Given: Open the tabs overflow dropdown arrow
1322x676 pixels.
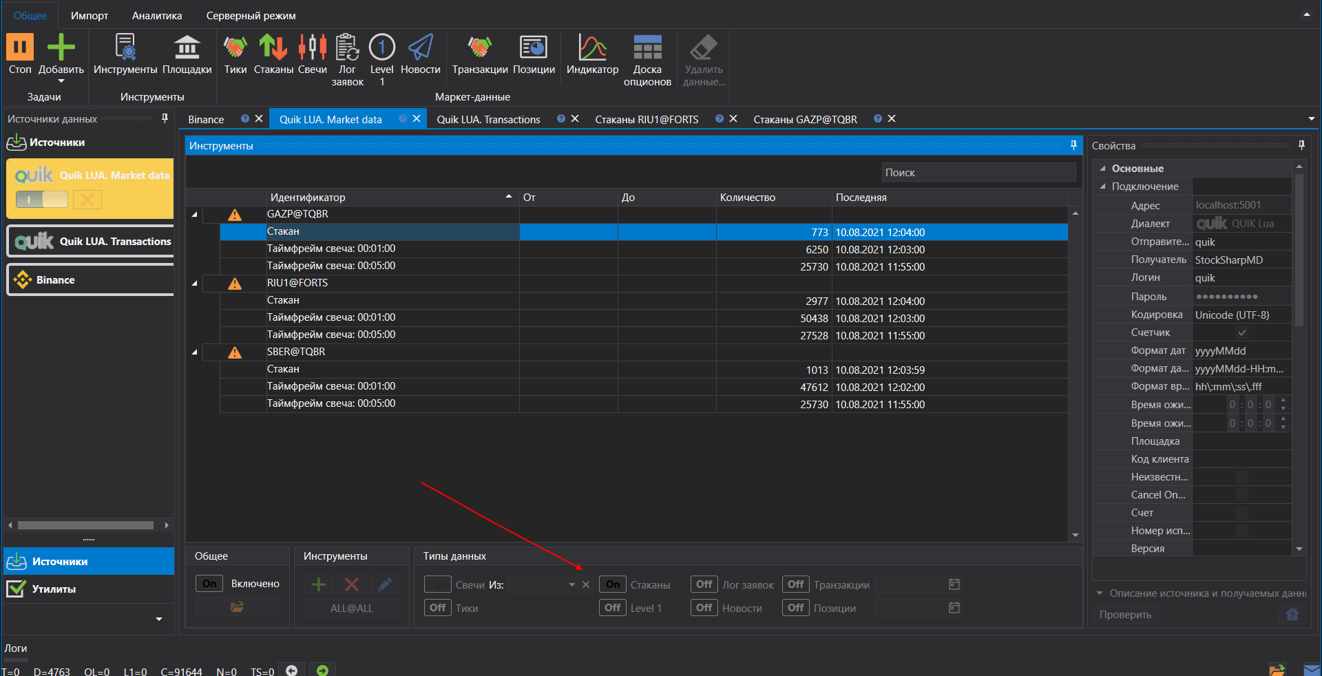Looking at the screenshot, I should coord(1311,118).
